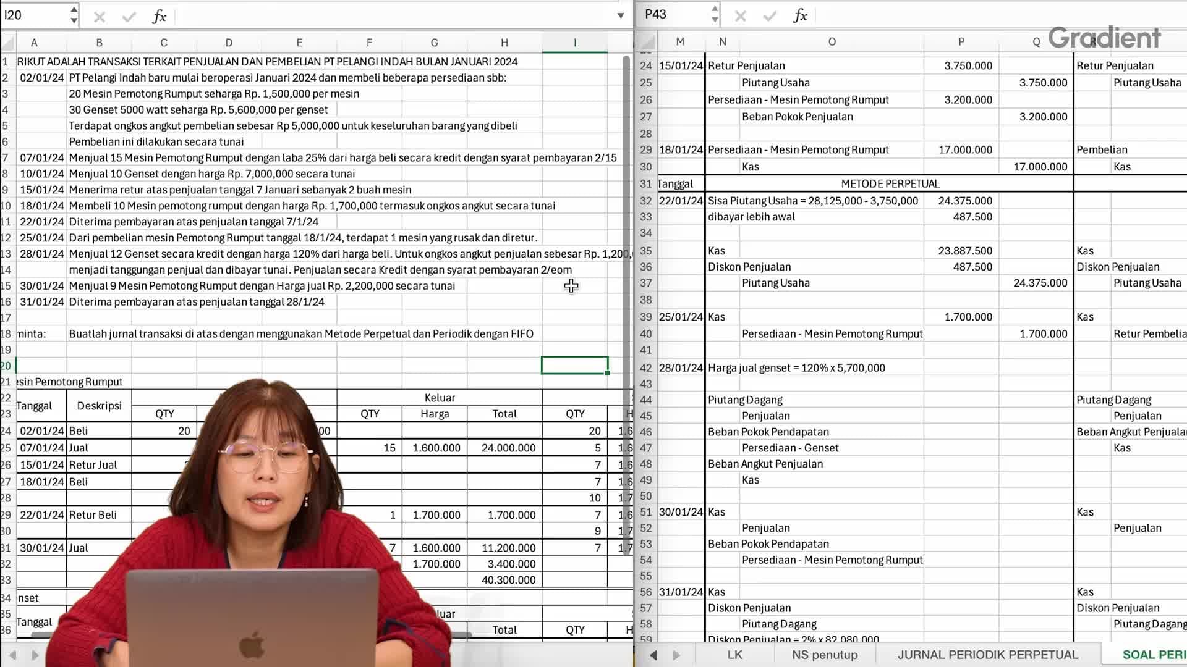This screenshot has width=1187, height=667.
Task: Open the name box stepper showing I20
Action: coord(74,15)
